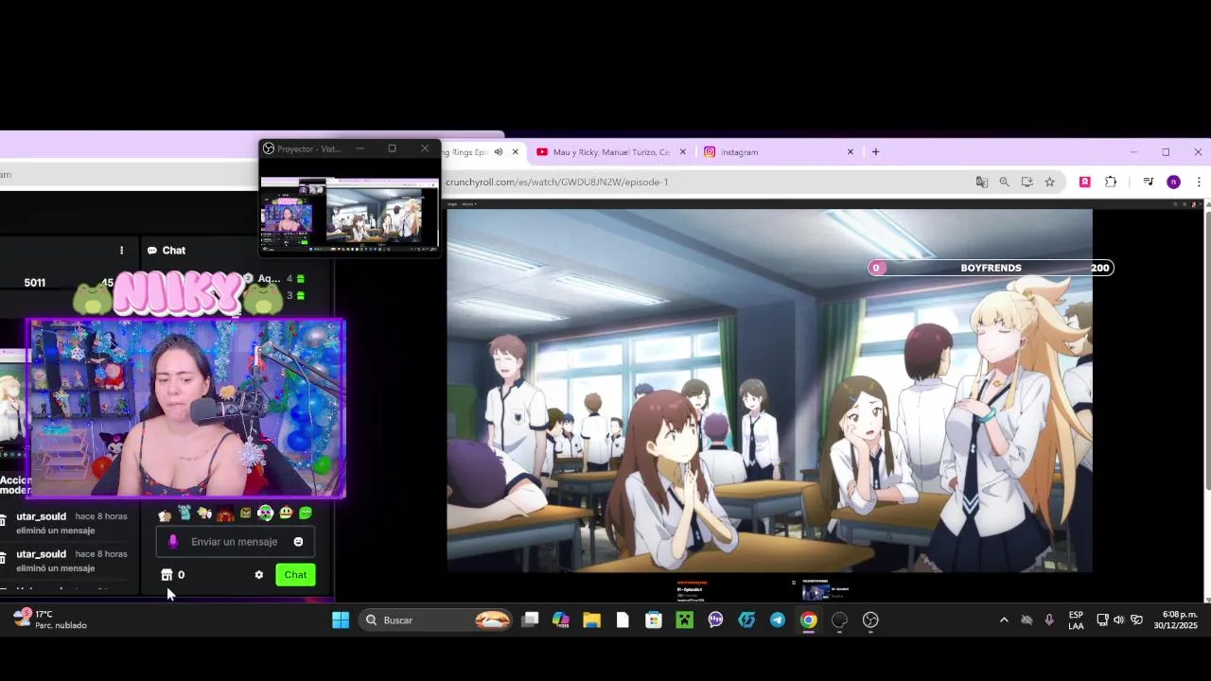Image resolution: width=1211 pixels, height=681 pixels.
Task: Open the Windows Start menu
Action: tap(341, 620)
